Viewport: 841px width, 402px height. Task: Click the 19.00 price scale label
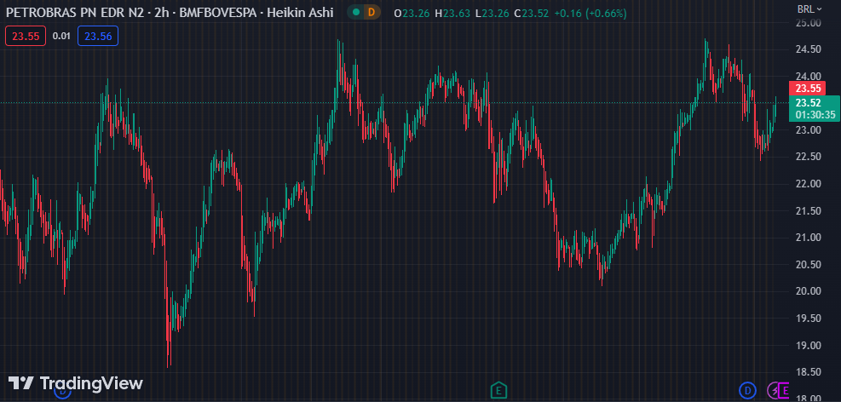[x=809, y=345]
